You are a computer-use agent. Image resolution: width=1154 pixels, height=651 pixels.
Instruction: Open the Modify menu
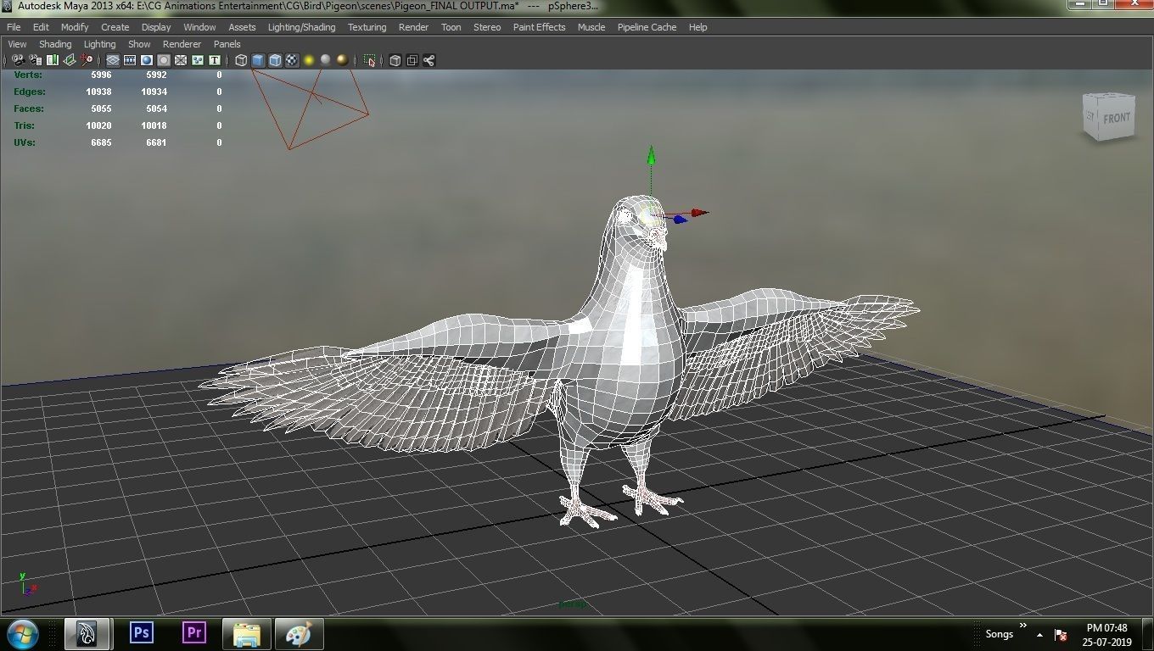(75, 27)
